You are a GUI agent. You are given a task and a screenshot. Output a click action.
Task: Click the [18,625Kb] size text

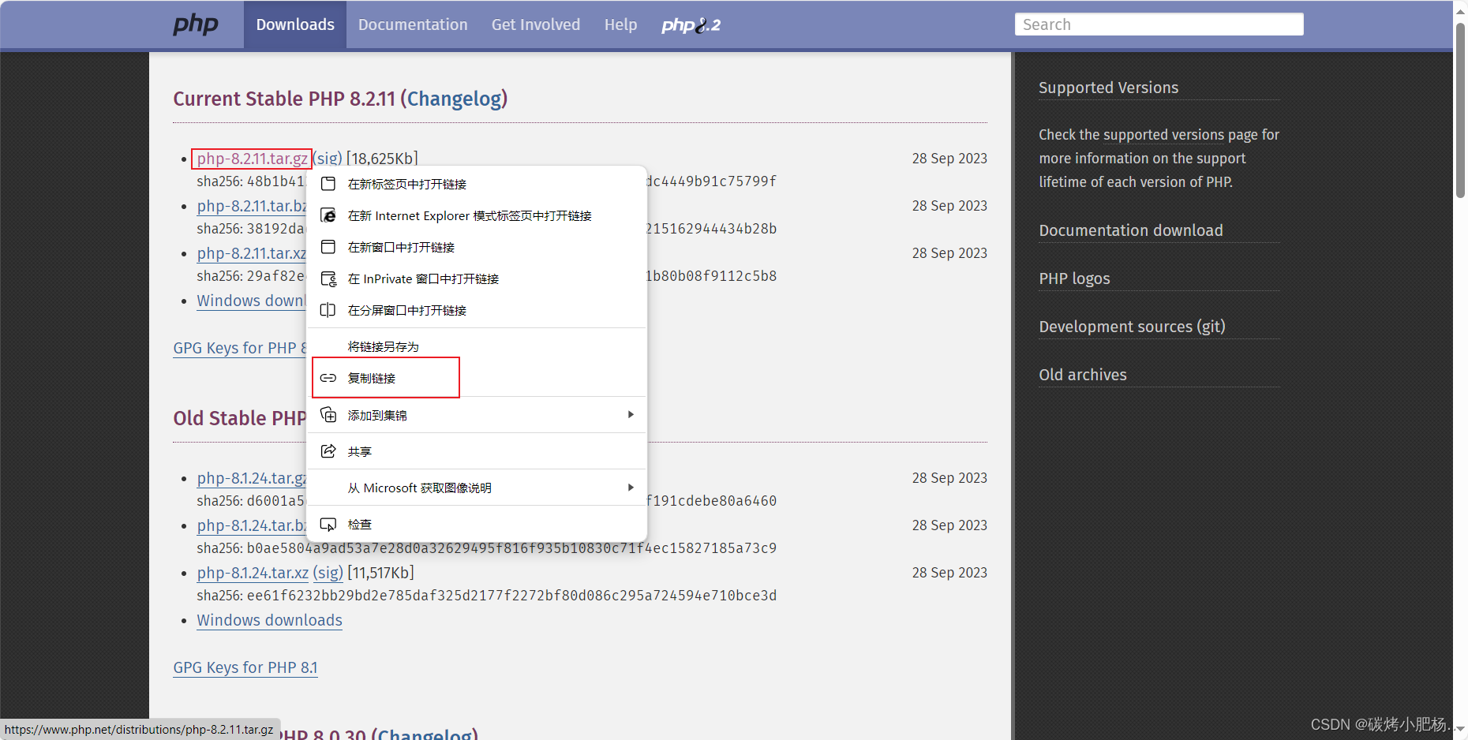(382, 159)
